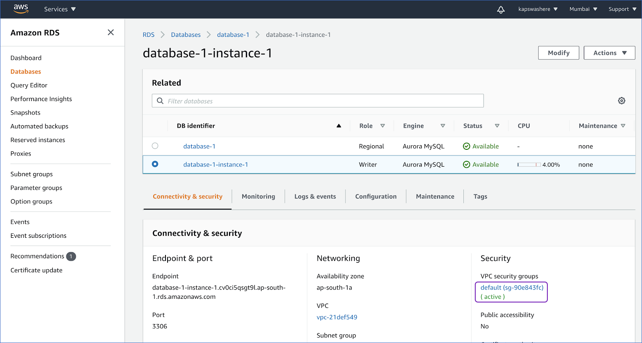Switch to the Maintenance tab
The height and width of the screenshot is (343, 642).
[x=435, y=196]
